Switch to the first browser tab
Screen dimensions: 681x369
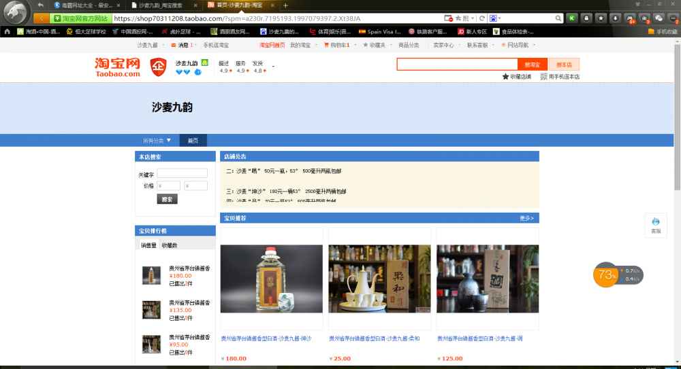86,5
